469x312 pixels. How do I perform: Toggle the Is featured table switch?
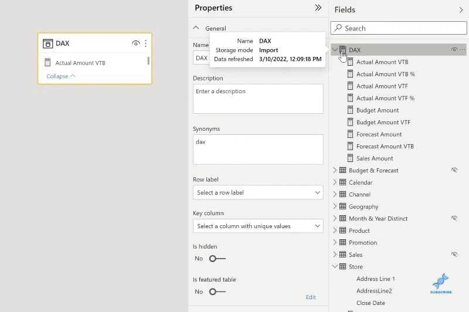[x=217, y=291]
